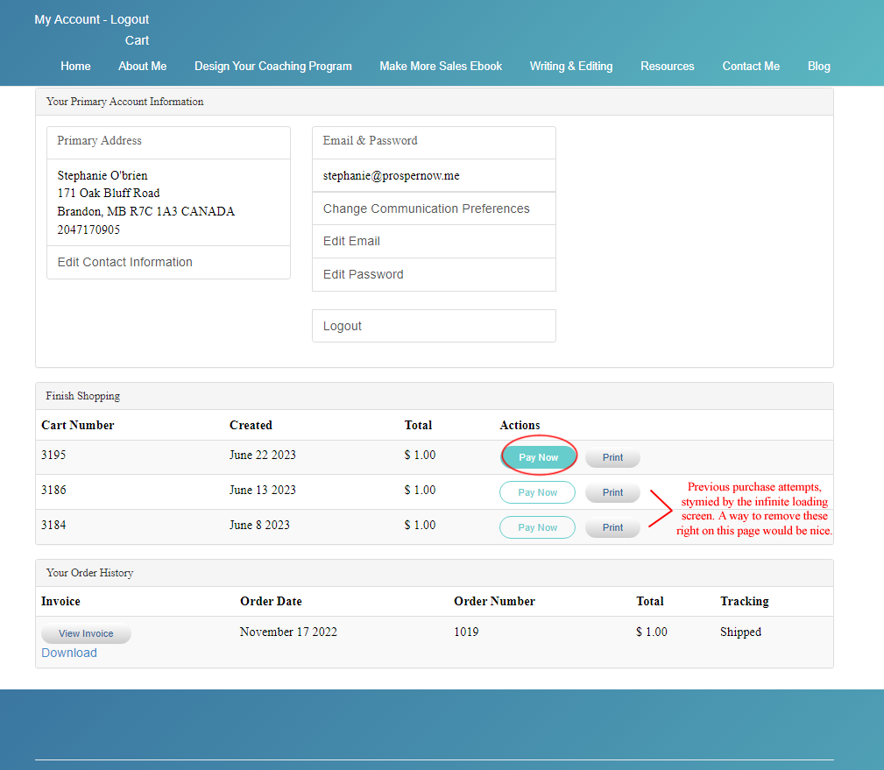Pay Now for cart 3184
Screen dimensions: 884x770
point(537,527)
